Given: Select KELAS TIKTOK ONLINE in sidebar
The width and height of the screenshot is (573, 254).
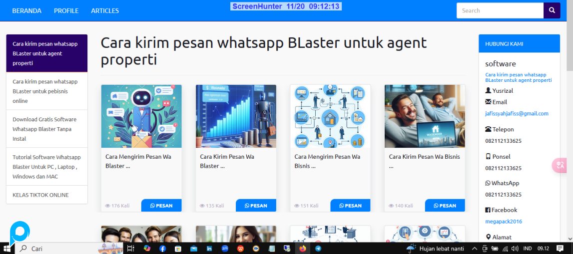Looking at the screenshot, I should pyautogui.click(x=40, y=195).
